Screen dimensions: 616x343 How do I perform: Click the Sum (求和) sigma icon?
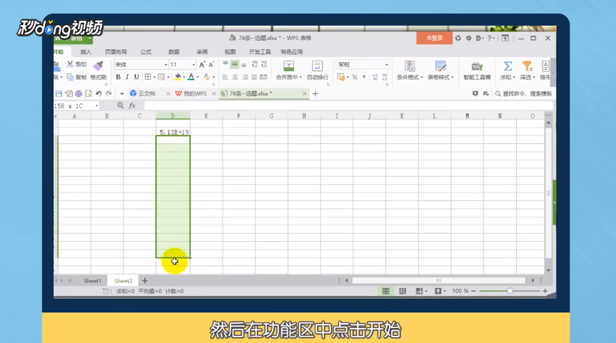[x=508, y=66]
